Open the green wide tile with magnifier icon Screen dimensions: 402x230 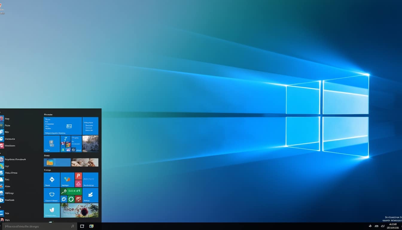pyautogui.click(x=71, y=191)
